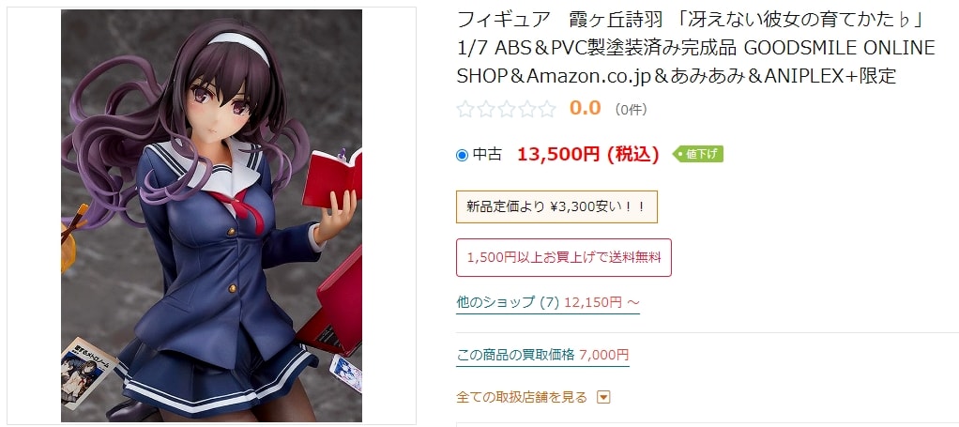
Task: Click the 中古 condition label
Action: click(x=487, y=155)
